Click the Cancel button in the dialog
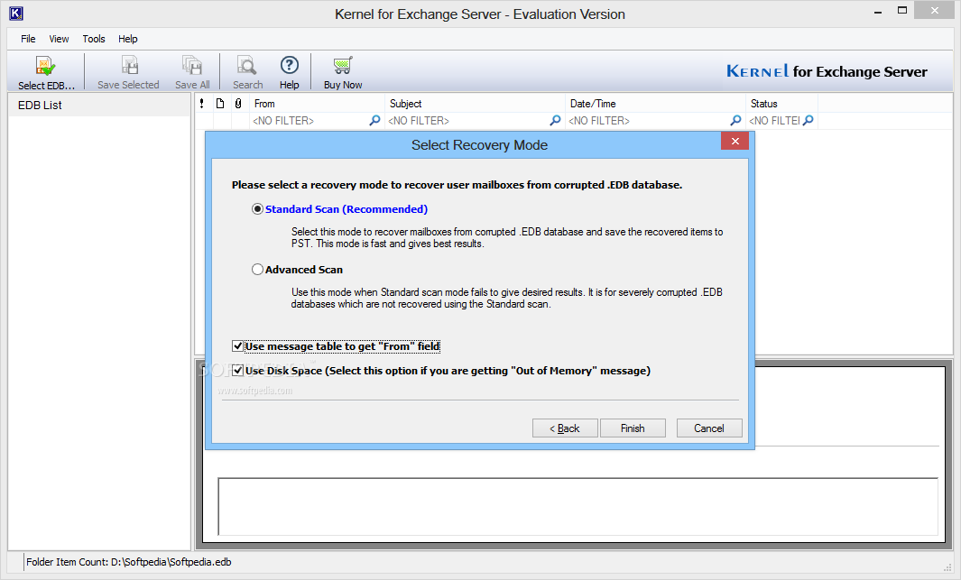This screenshot has width=961, height=580. 709,428
